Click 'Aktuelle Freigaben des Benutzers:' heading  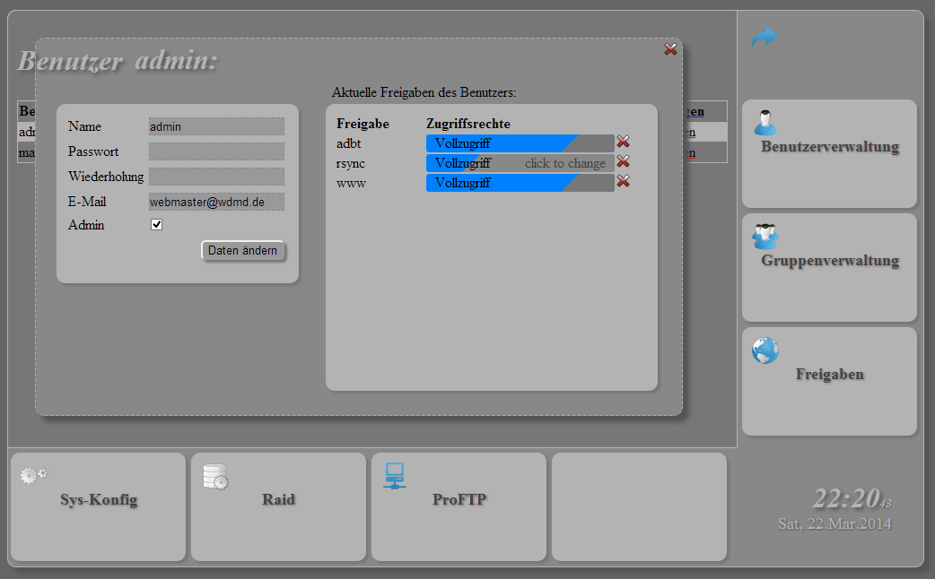click(x=424, y=92)
